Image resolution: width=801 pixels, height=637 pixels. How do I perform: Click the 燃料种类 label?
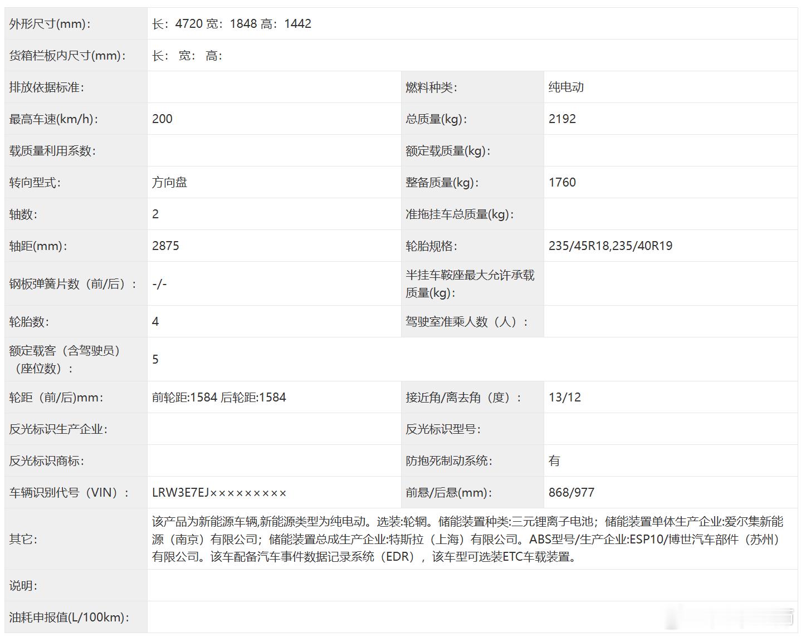[432, 87]
